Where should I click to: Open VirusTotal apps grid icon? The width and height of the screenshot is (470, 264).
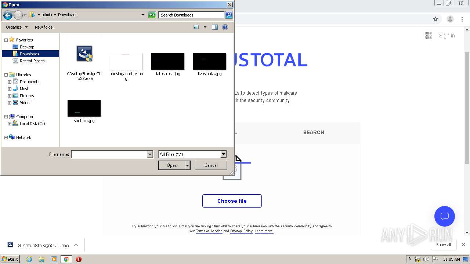[428, 36]
